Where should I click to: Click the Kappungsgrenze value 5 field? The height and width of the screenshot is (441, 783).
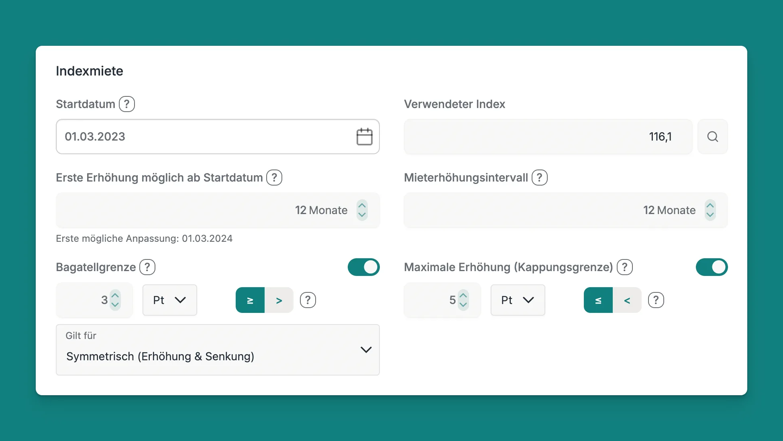click(x=442, y=300)
